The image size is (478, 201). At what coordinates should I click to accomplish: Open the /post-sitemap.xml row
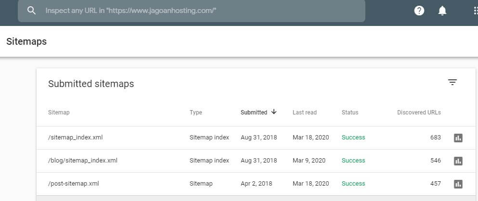click(256, 184)
